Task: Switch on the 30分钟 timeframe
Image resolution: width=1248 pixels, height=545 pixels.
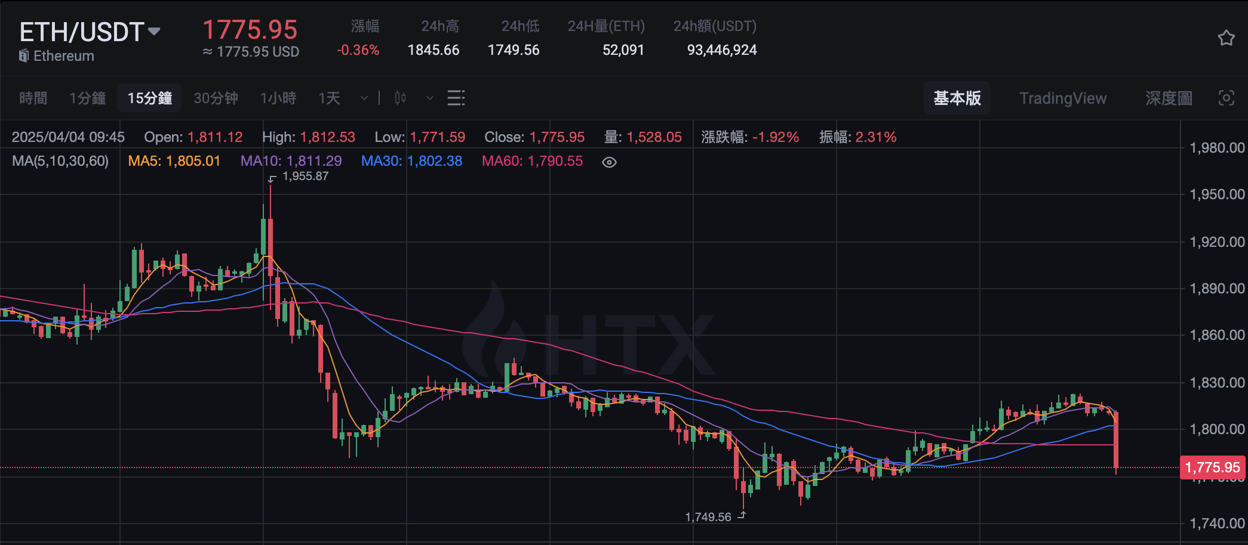Action: click(x=216, y=98)
